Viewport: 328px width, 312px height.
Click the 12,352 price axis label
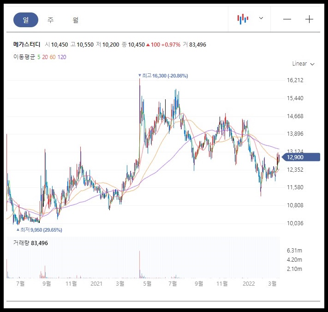[295, 170]
